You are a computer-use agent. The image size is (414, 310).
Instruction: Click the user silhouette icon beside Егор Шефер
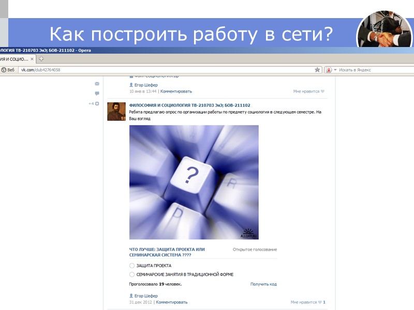tap(131, 85)
